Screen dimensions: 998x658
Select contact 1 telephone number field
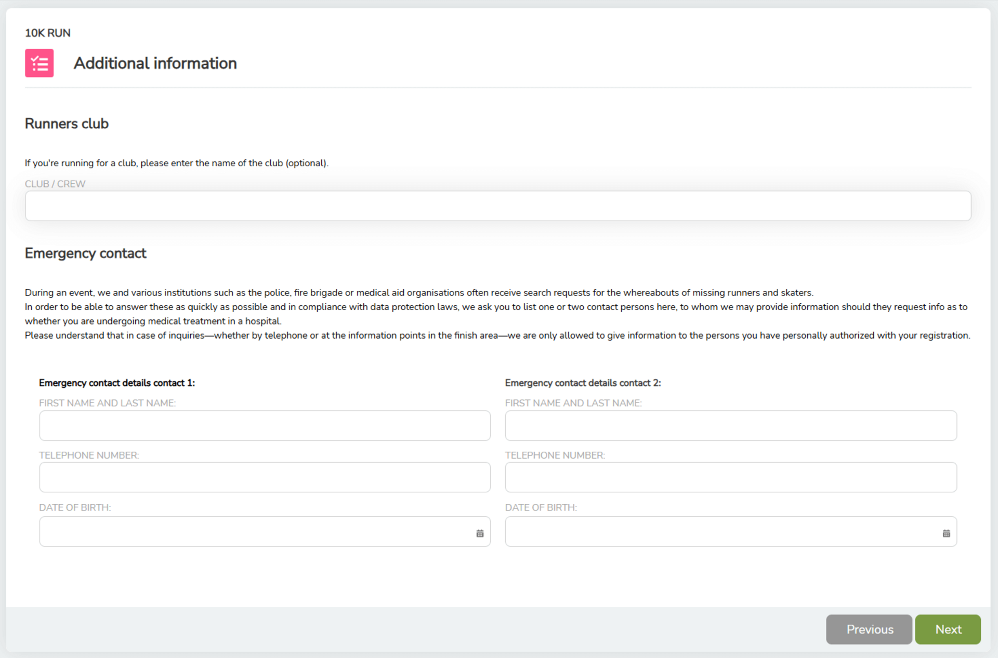pyautogui.click(x=265, y=477)
